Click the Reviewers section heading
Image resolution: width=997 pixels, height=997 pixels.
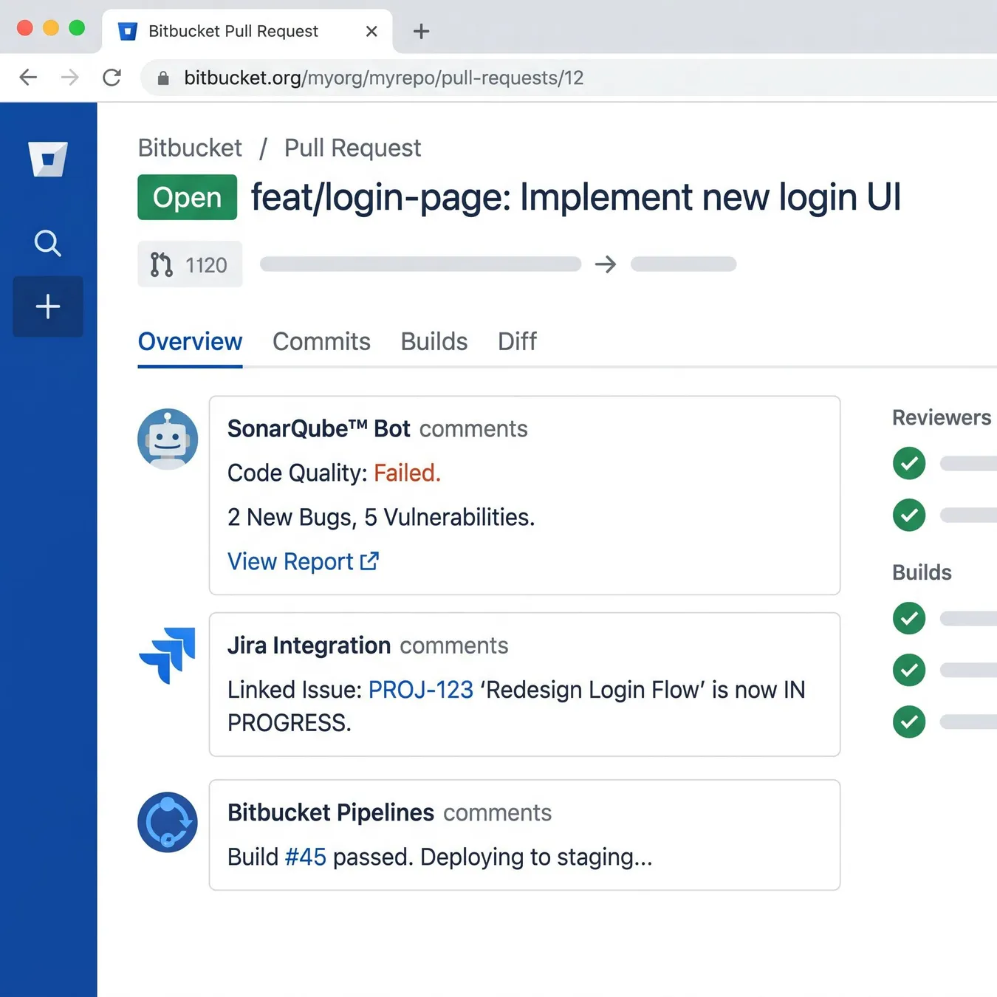tap(942, 417)
